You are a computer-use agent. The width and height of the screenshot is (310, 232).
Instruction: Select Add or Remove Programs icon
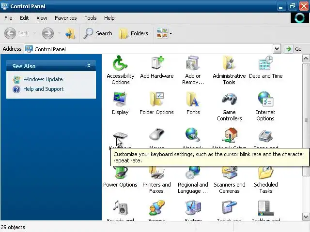(193, 63)
